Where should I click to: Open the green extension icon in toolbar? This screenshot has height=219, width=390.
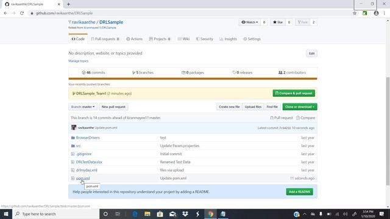tap(365, 13)
